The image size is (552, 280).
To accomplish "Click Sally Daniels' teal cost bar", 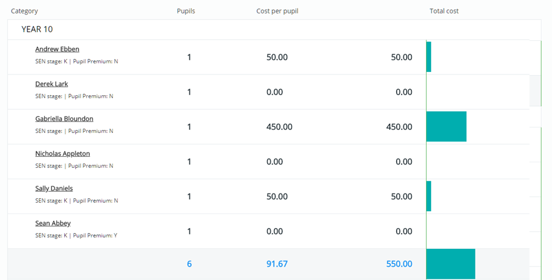I will click(x=429, y=196).
